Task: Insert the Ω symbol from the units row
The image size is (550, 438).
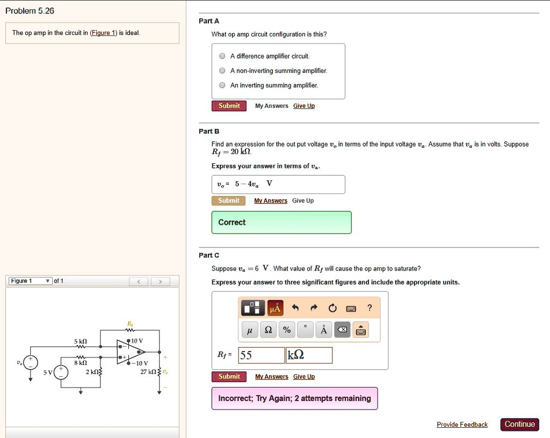Action: click(268, 330)
